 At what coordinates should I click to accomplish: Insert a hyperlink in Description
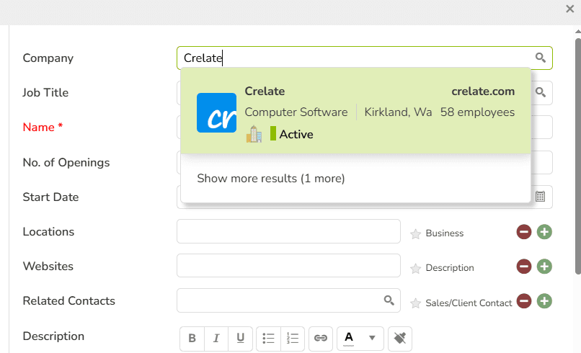(321, 338)
